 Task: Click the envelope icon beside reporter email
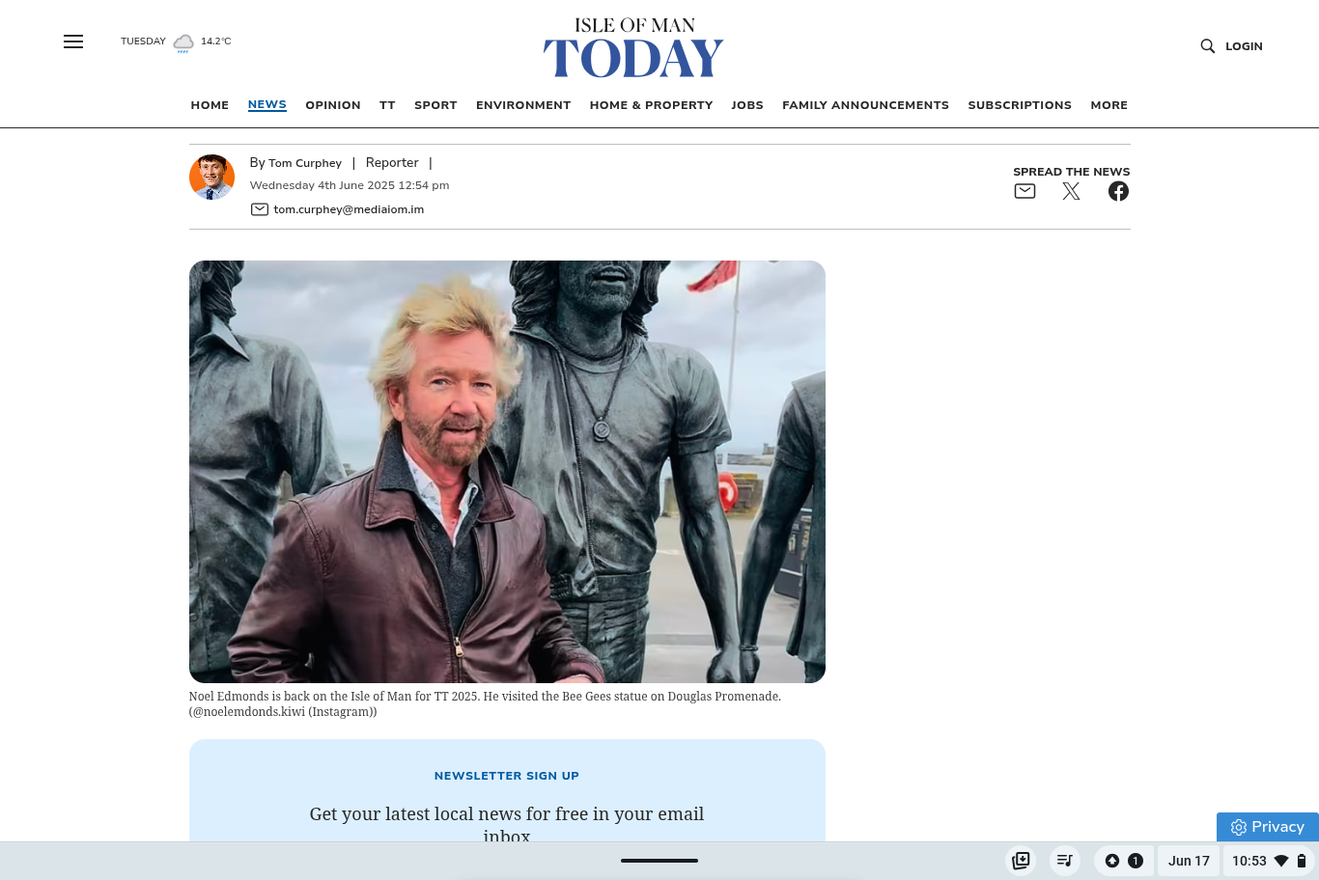(x=259, y=209)
